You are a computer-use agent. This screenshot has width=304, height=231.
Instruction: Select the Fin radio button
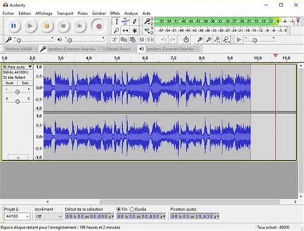pos(119,209)
